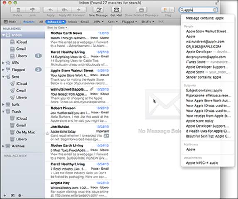The image size is (238, 199).
Task: Open the Apple Store Walnut Street email
Action: click(79, 77)
